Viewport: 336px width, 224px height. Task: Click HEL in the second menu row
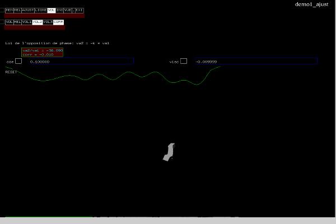click(x=17, y=22)
